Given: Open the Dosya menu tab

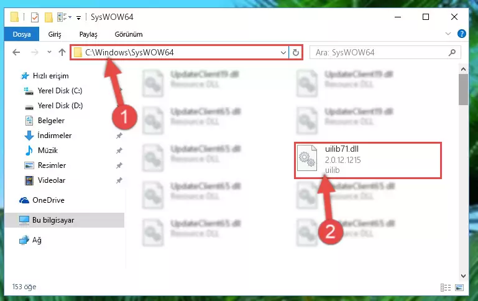Looking at the screenshot, I should (x=22, y=34).
